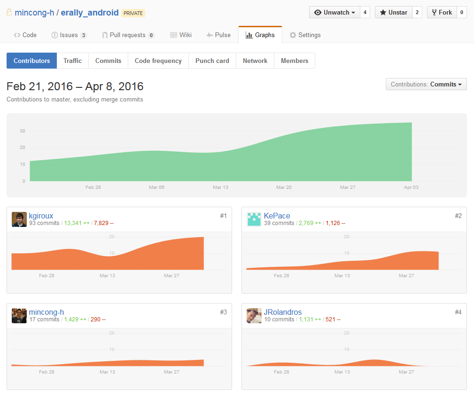
Task: Click the green overall contributions graph
Action: tap(221, 157)
